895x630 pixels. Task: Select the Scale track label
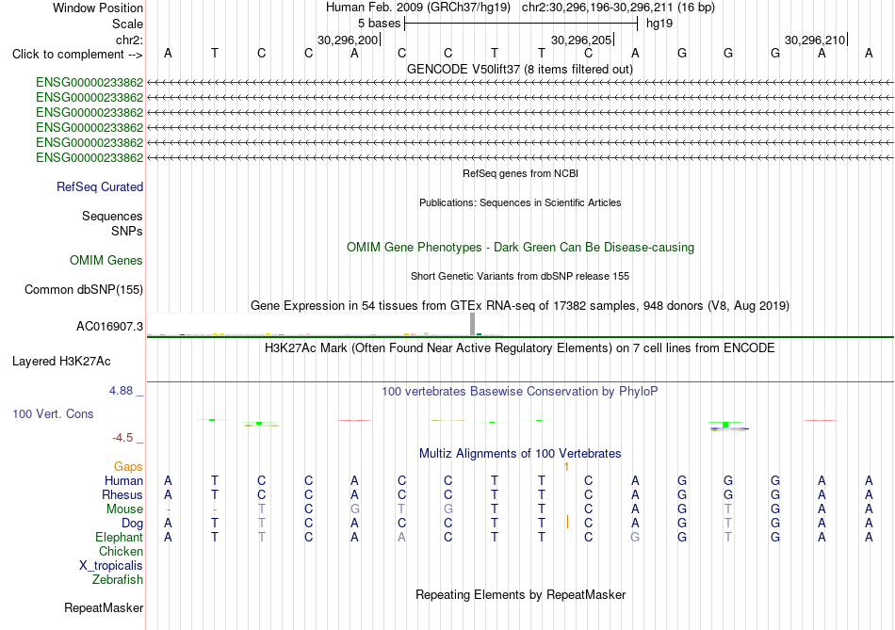pyautogui.click(x=127, y=24)
